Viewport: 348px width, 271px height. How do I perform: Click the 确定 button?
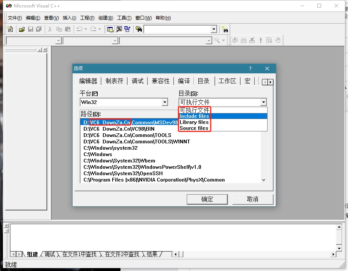207,199
